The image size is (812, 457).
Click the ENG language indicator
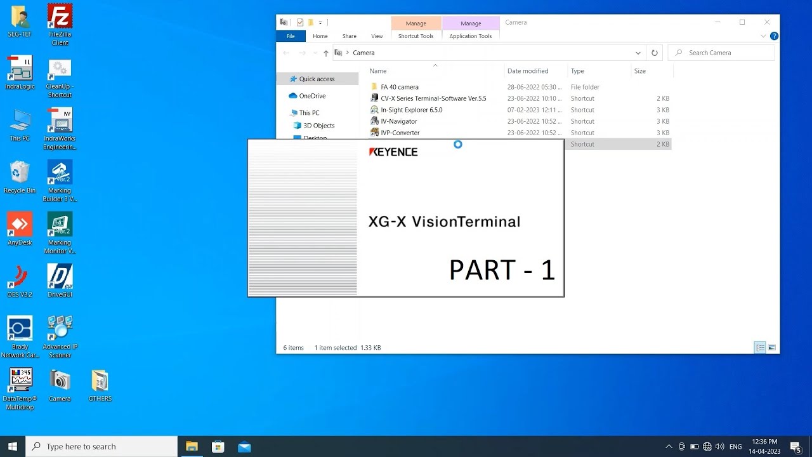(x=736, y=447)
